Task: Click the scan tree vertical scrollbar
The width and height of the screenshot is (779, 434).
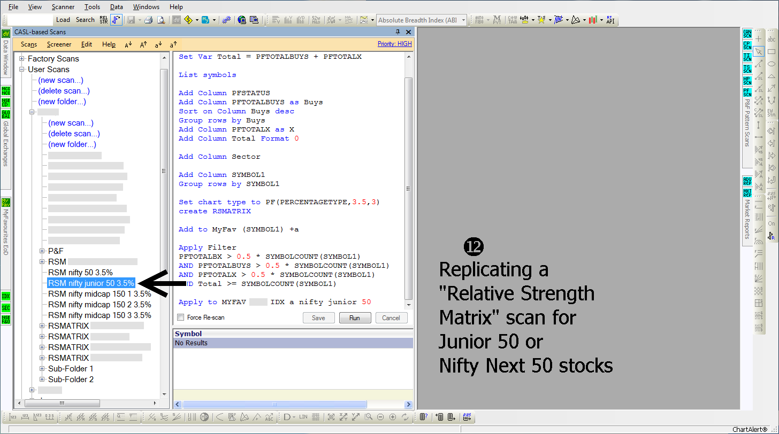Action: (x=164, y=226)
